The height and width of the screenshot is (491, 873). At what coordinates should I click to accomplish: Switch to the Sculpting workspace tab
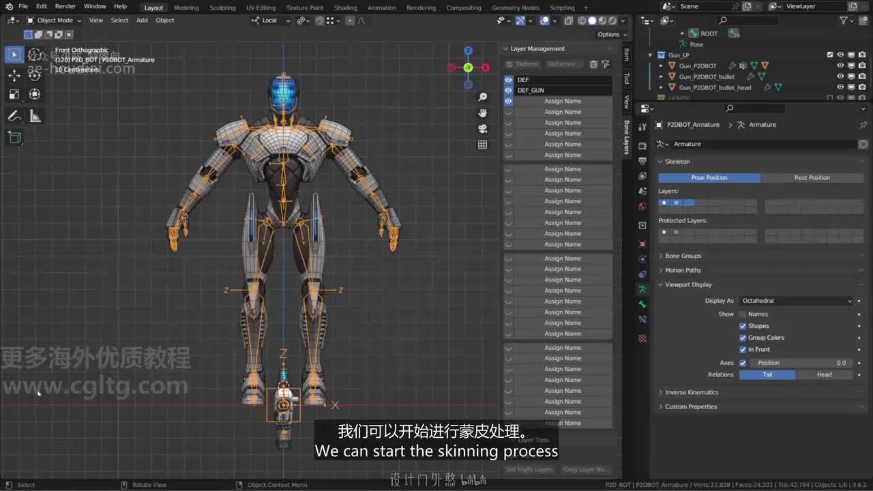[x=222, y=8]
